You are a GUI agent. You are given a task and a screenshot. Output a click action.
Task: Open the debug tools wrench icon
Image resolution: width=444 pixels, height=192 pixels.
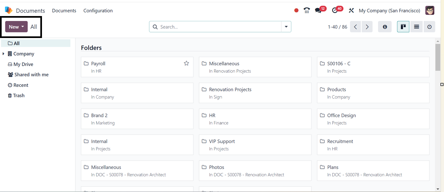point(351,10)
